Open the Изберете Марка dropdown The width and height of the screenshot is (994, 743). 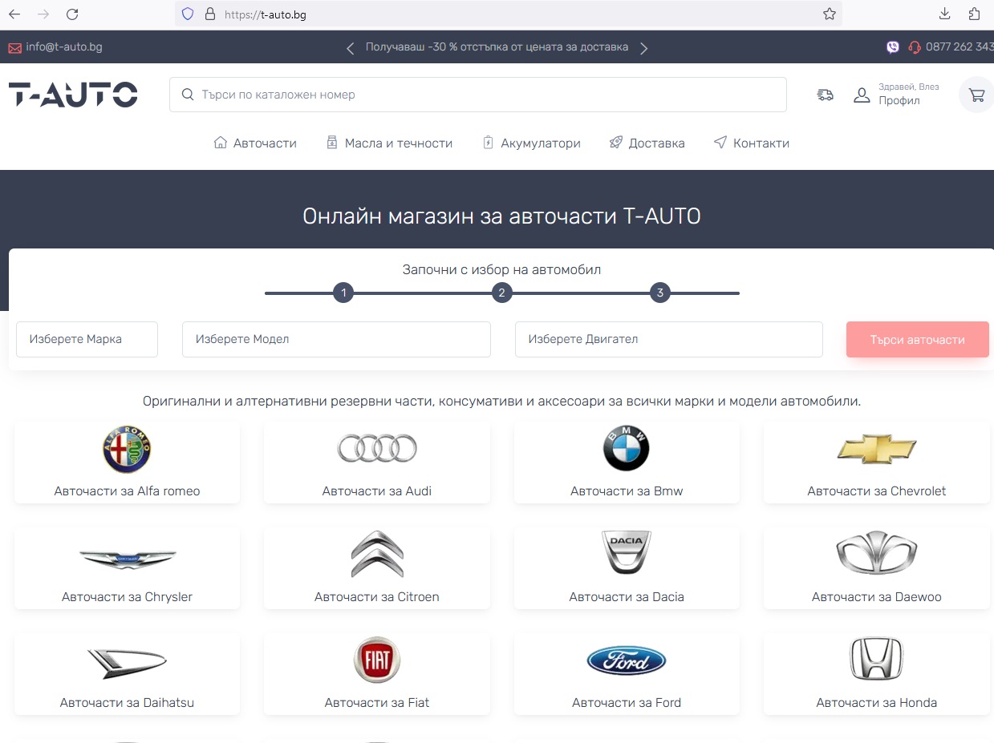[x=87, y=339]
